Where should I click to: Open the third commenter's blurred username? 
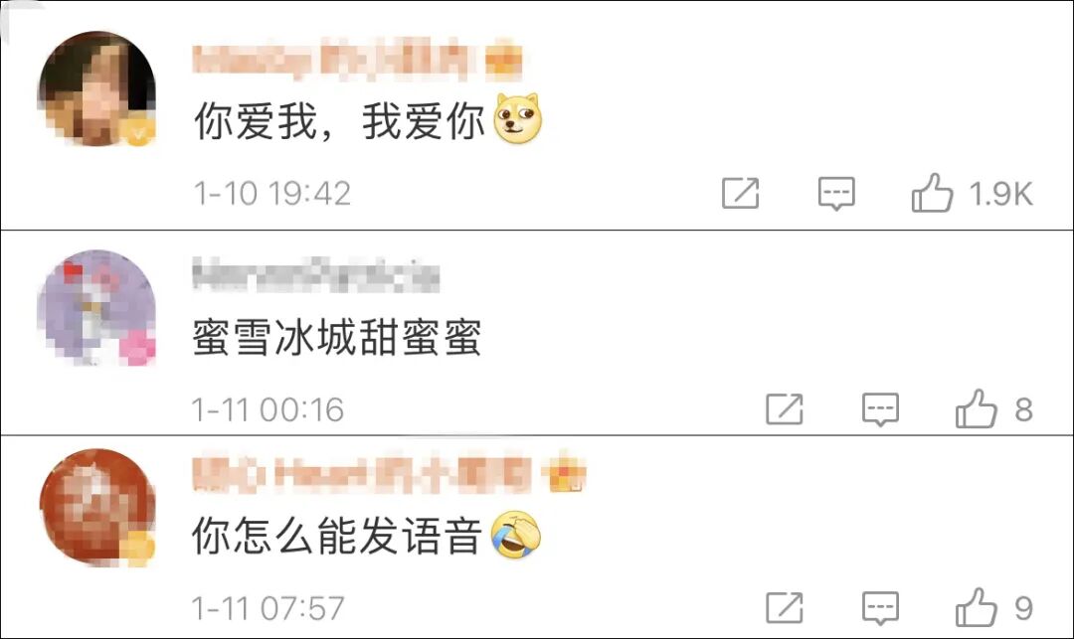point(362,473)
